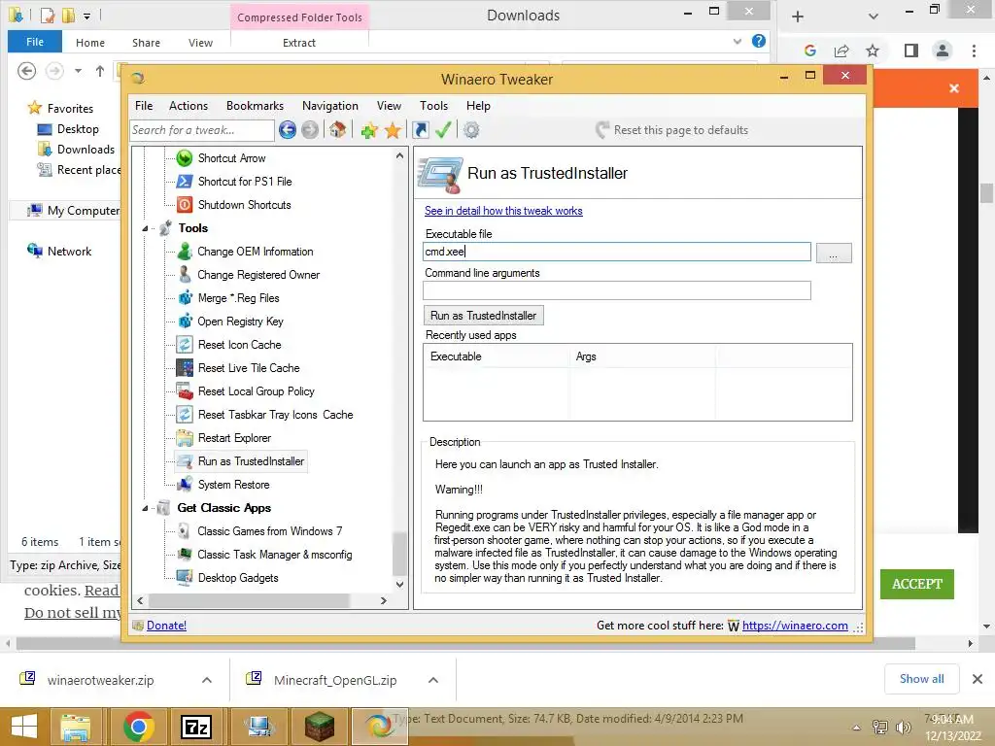Viewport: 995px width, 746px height.
Task: Click browse button for executable file
Action: click(833, 253)
